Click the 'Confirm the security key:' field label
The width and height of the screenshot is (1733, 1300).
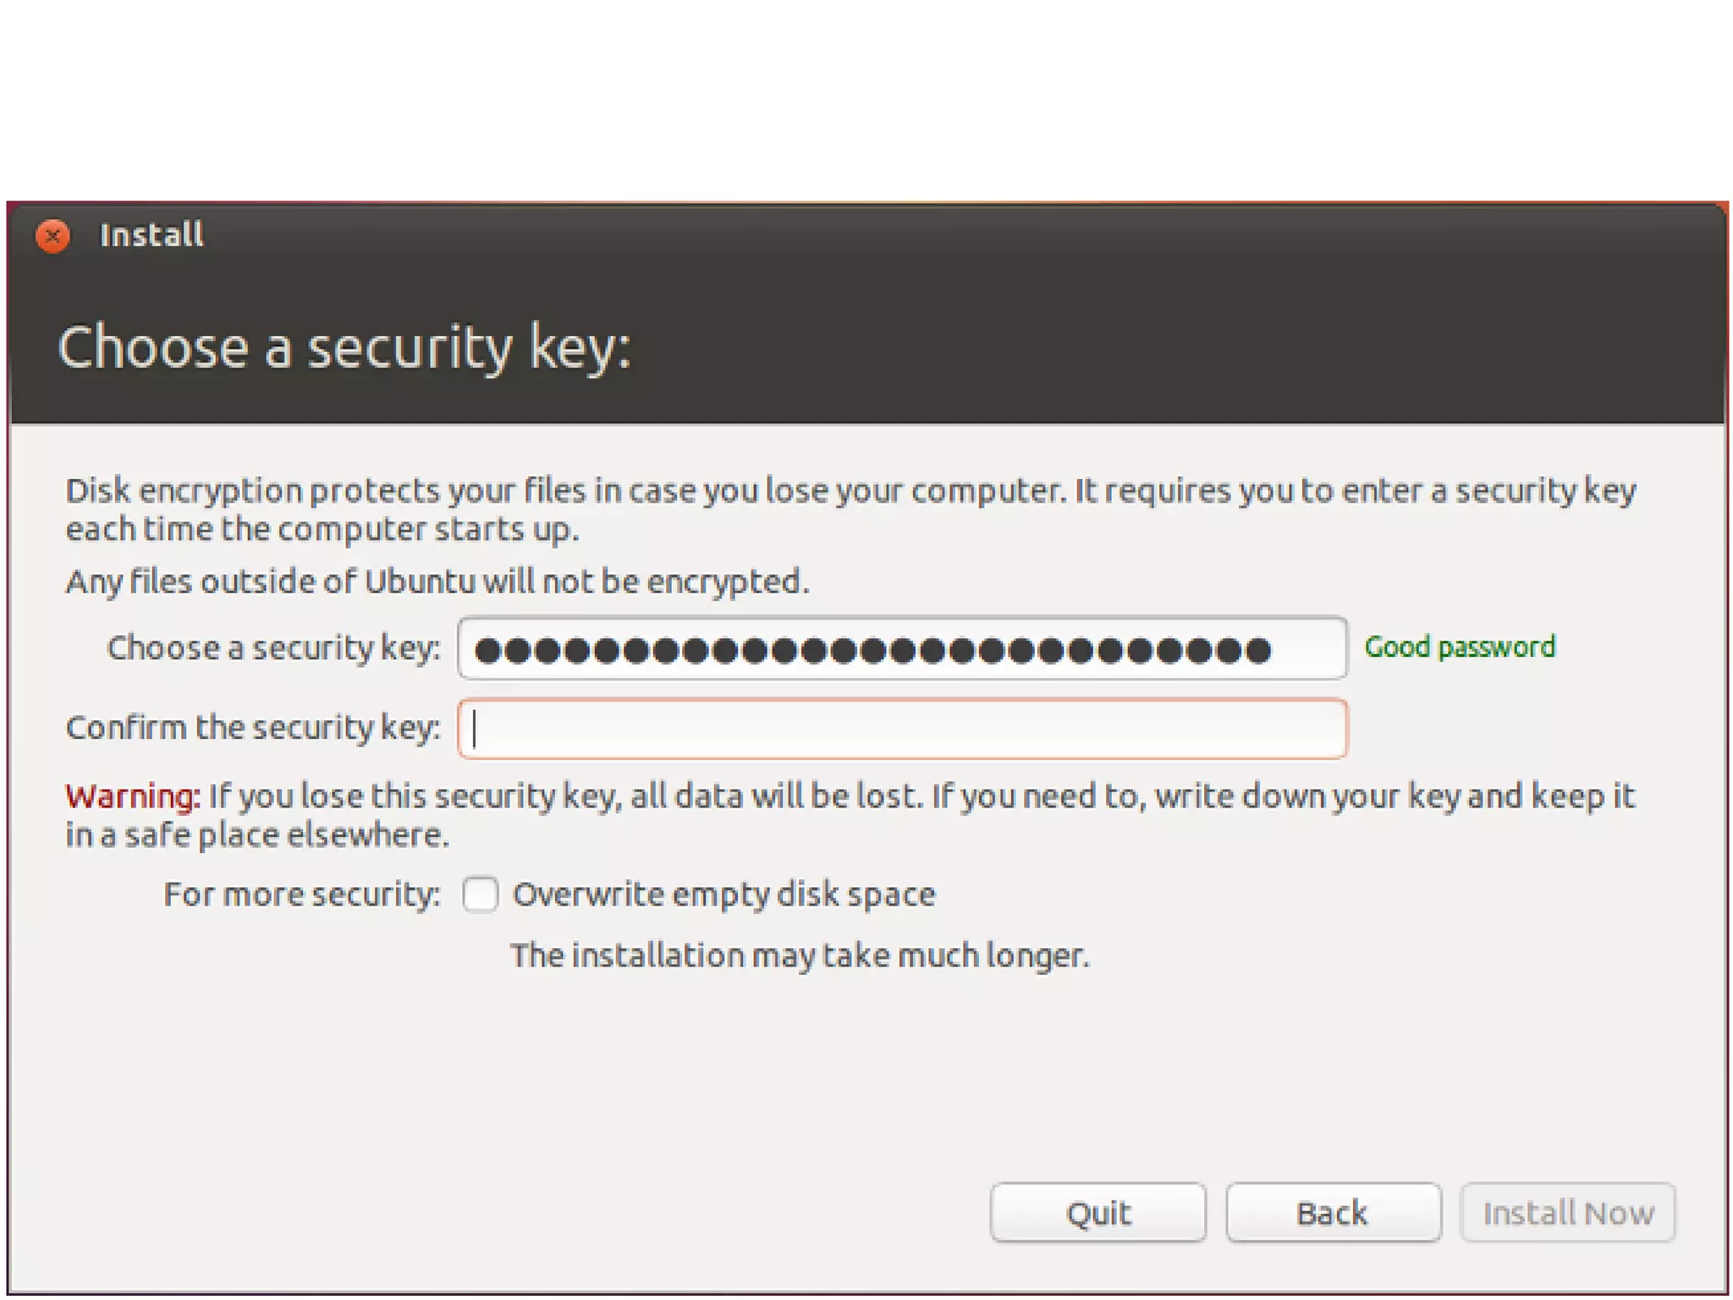[x=252, y=728]
